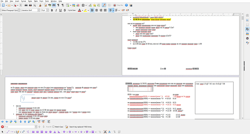Click the Strikethrough formatting icon
The height and width of the screenshot is (134, 250).
pyautogui.click(x=65, y=10)
